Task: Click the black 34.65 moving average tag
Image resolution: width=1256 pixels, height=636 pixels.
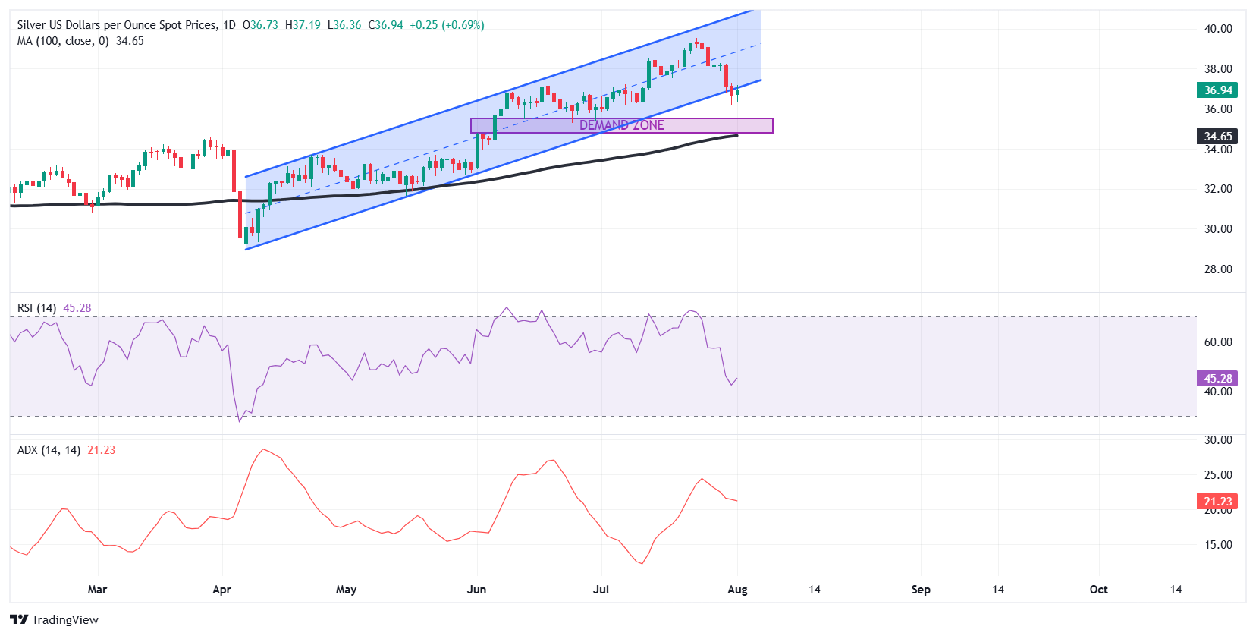Action: tap(1217, 137)
